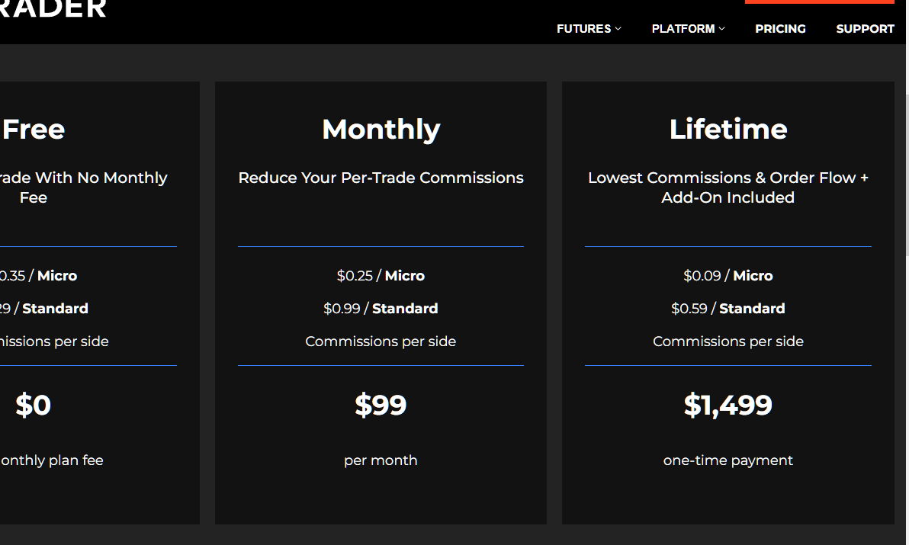Click the $0 monthly plan fee
Image resolution: width=909 pixels, height=545 pixels.
pyautogui.click(x=34, y=405)
